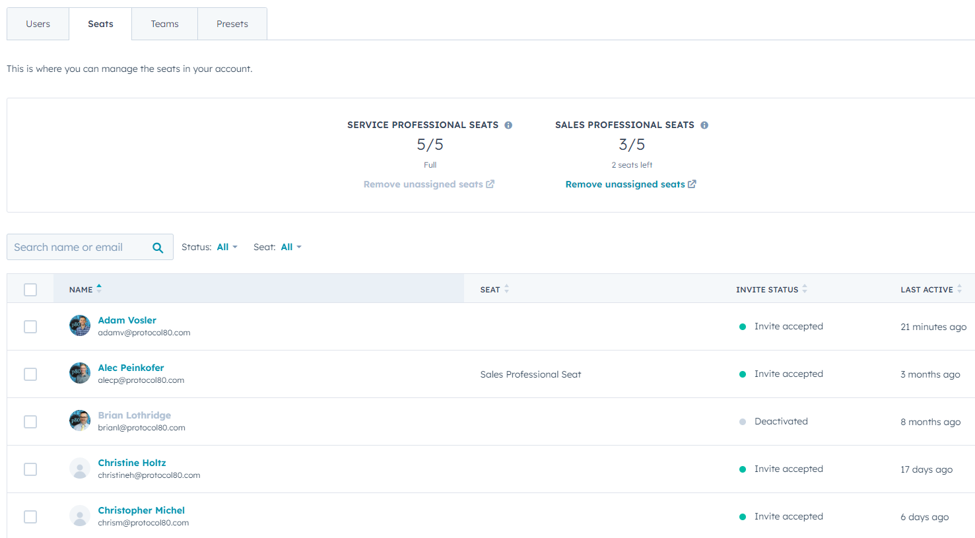Sort the Seat column using its sort icon
Viewport: 975px width, 538px height.
506,288
